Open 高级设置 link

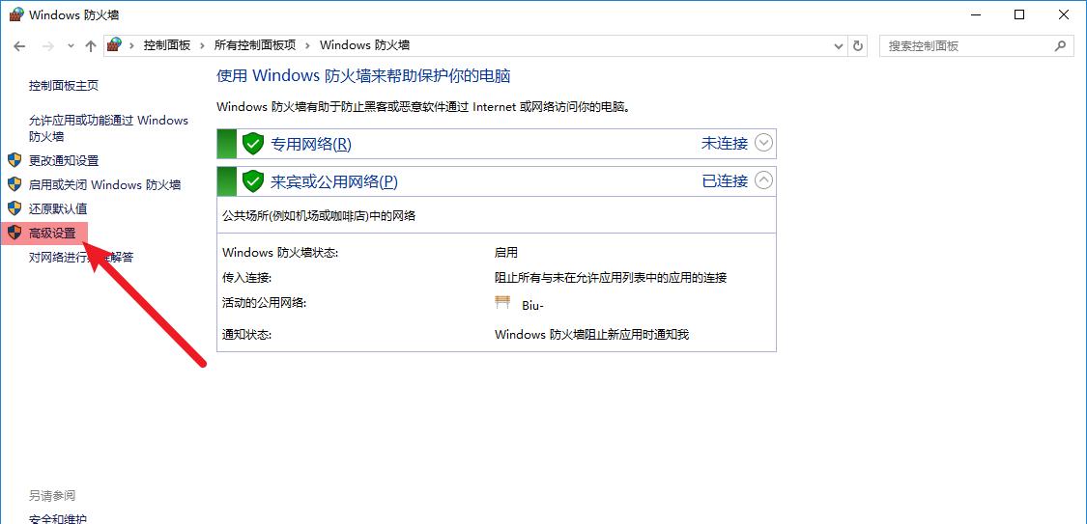(52, 234)
